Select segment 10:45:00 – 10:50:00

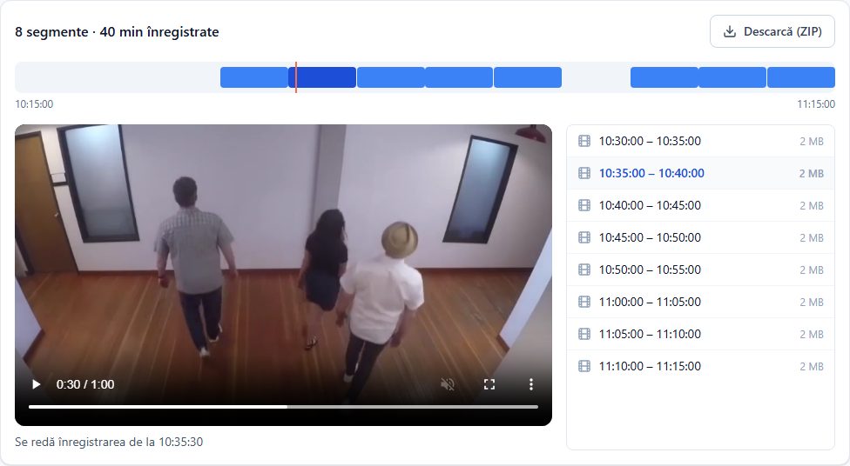[700, 237]
